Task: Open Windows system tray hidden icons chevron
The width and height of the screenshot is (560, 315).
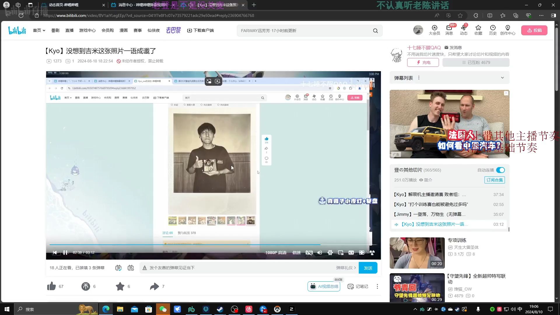Action: tap(415, 309)
